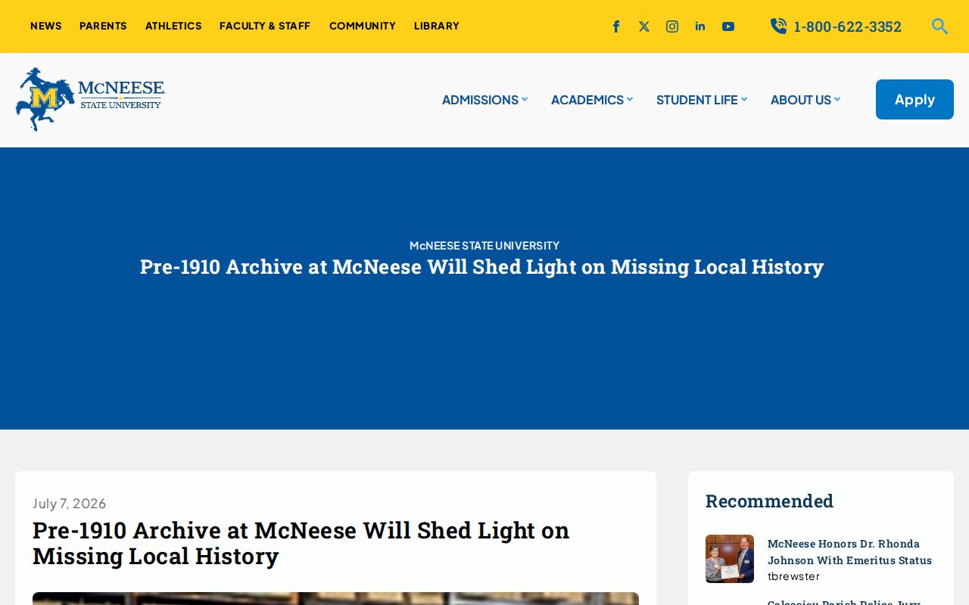
Task: Visit the Community top link
Action: 363,26
